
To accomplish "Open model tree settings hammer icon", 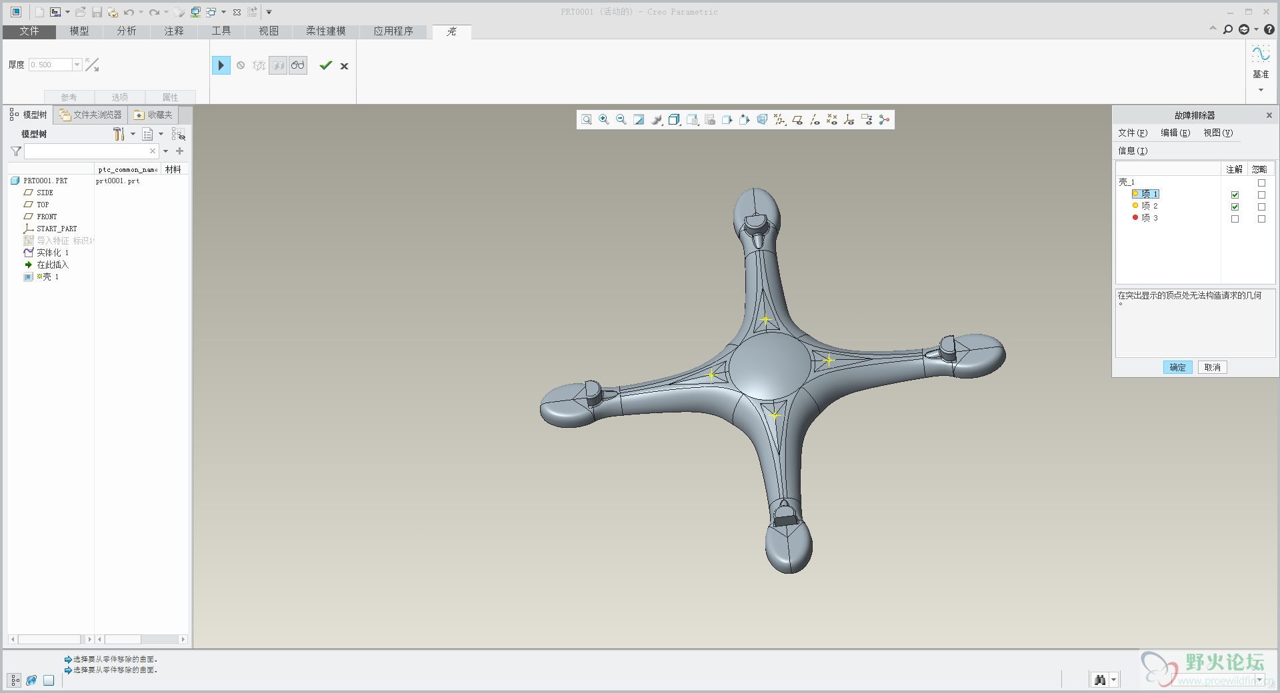I will (x=119, y=134).
